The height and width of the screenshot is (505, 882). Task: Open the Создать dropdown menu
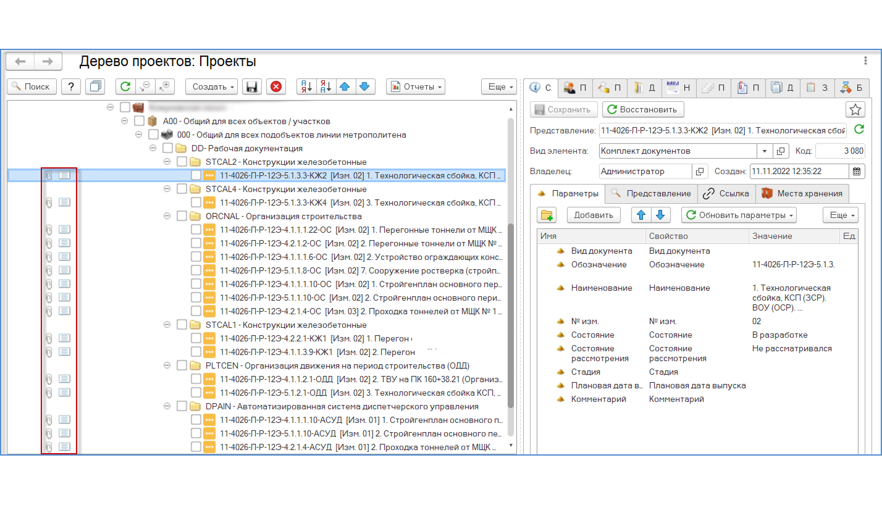212,86
